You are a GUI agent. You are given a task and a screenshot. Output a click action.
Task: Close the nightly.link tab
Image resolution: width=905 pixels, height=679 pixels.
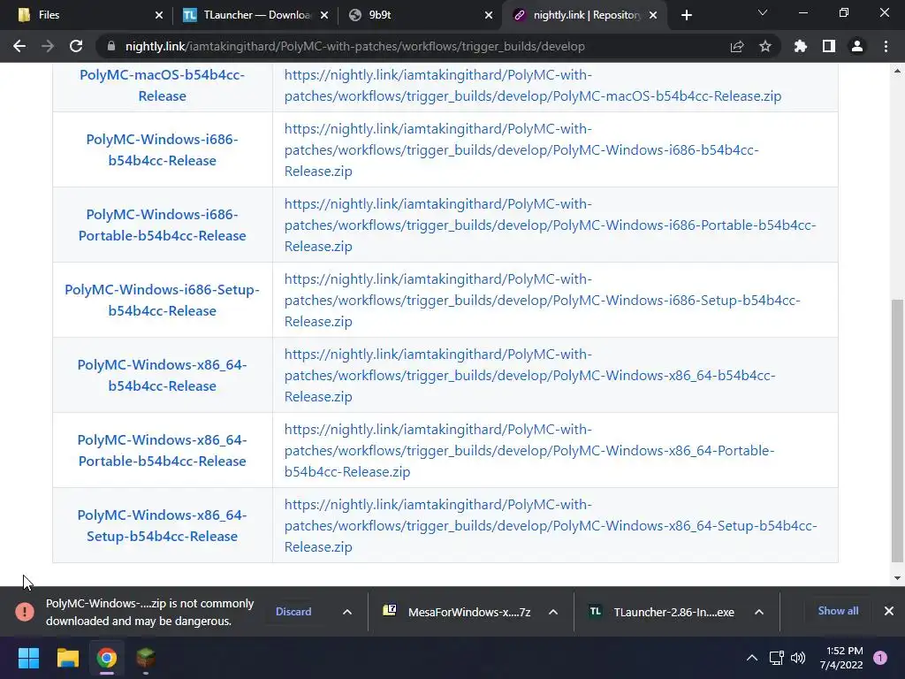pos(653,15)
